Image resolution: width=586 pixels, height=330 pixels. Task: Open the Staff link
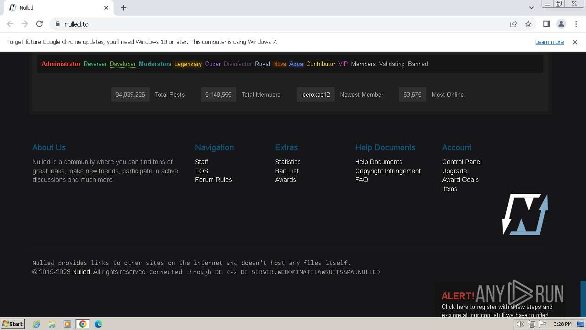click(x=201, y=162)
